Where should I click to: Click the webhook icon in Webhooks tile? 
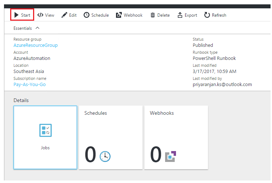tap(171, 156)
